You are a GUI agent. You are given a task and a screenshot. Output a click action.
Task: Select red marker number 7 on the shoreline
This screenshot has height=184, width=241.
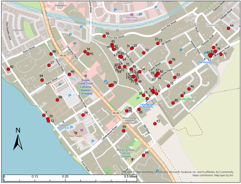pyautogui.click(x=44, y=115)
